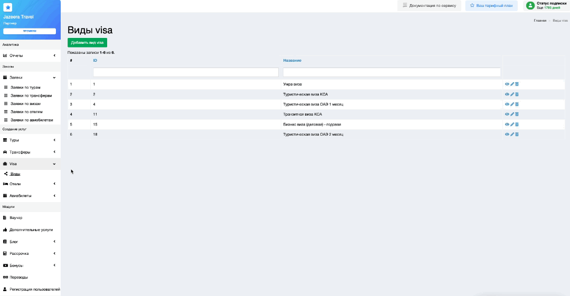Collapse the Заявки sidebar section
570x296 pixels.
tap(30, 78)
